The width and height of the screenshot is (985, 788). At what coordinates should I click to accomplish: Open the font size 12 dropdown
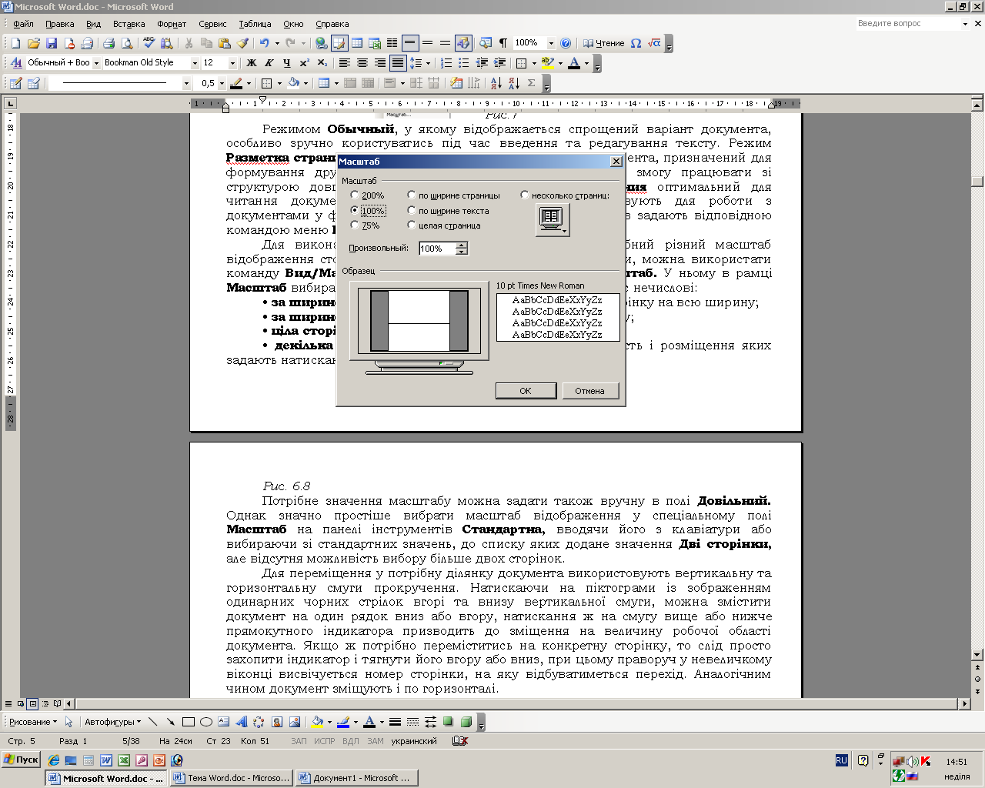(232, 63)
